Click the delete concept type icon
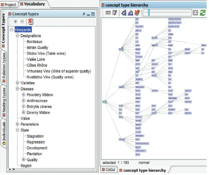Image resolution: width=209 pixels, height=175 pixels. [x=31, y=21]
